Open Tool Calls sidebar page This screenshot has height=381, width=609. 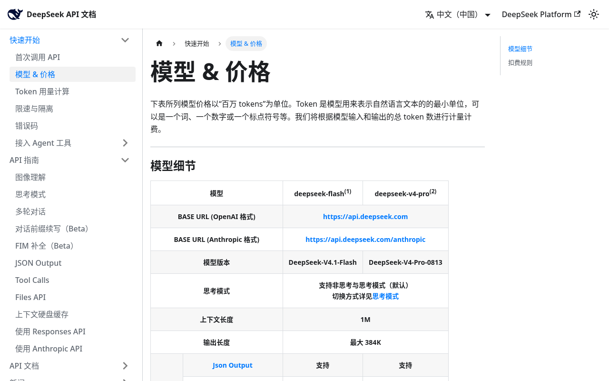pos(72,280)
